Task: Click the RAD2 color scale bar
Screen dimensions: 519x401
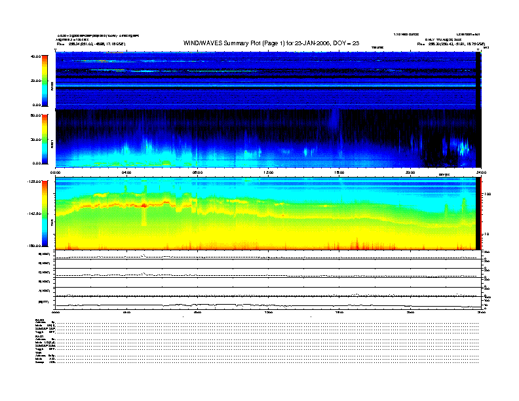Action: [45, 81]
